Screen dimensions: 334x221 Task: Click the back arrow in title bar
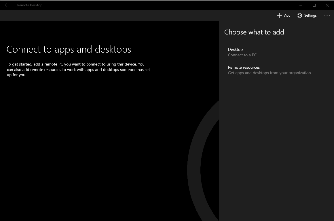tap(7, 5)
